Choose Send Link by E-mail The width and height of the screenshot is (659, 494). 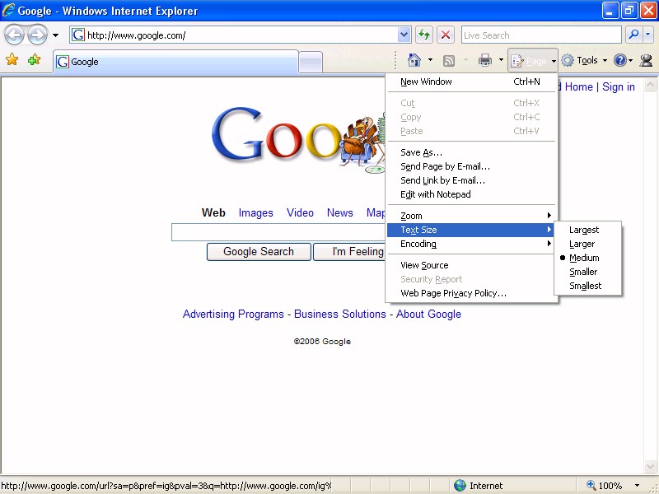pos(471,180)
